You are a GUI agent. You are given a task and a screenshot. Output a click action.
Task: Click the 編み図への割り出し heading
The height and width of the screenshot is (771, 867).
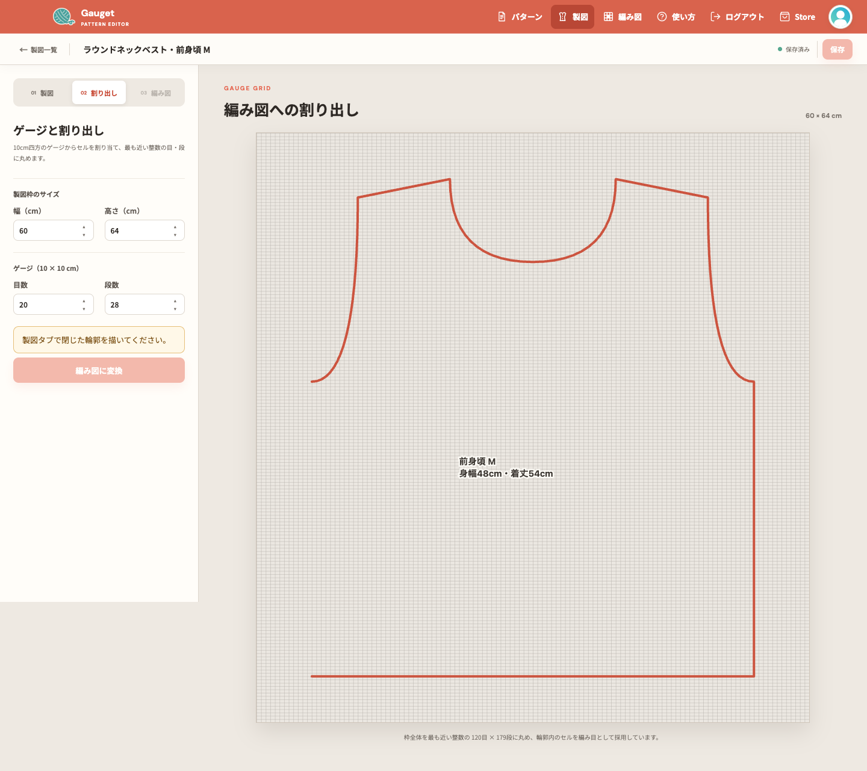coord(291,110)
